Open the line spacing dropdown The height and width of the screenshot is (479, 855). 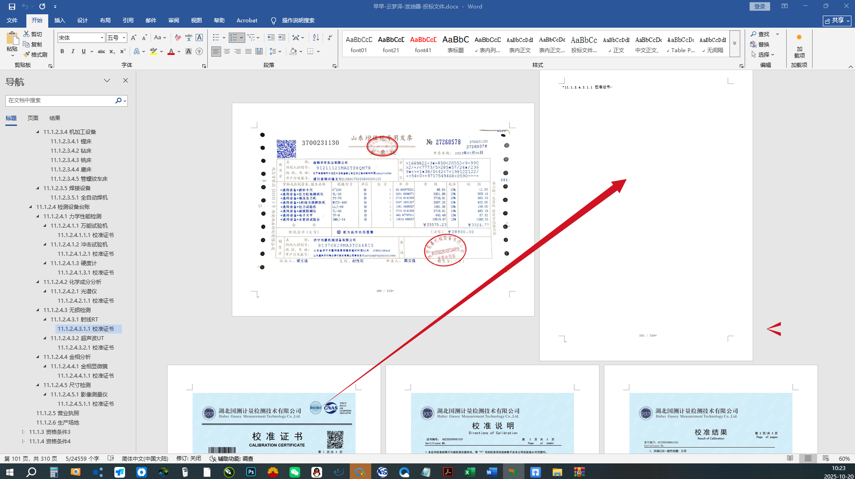(275, 51)
